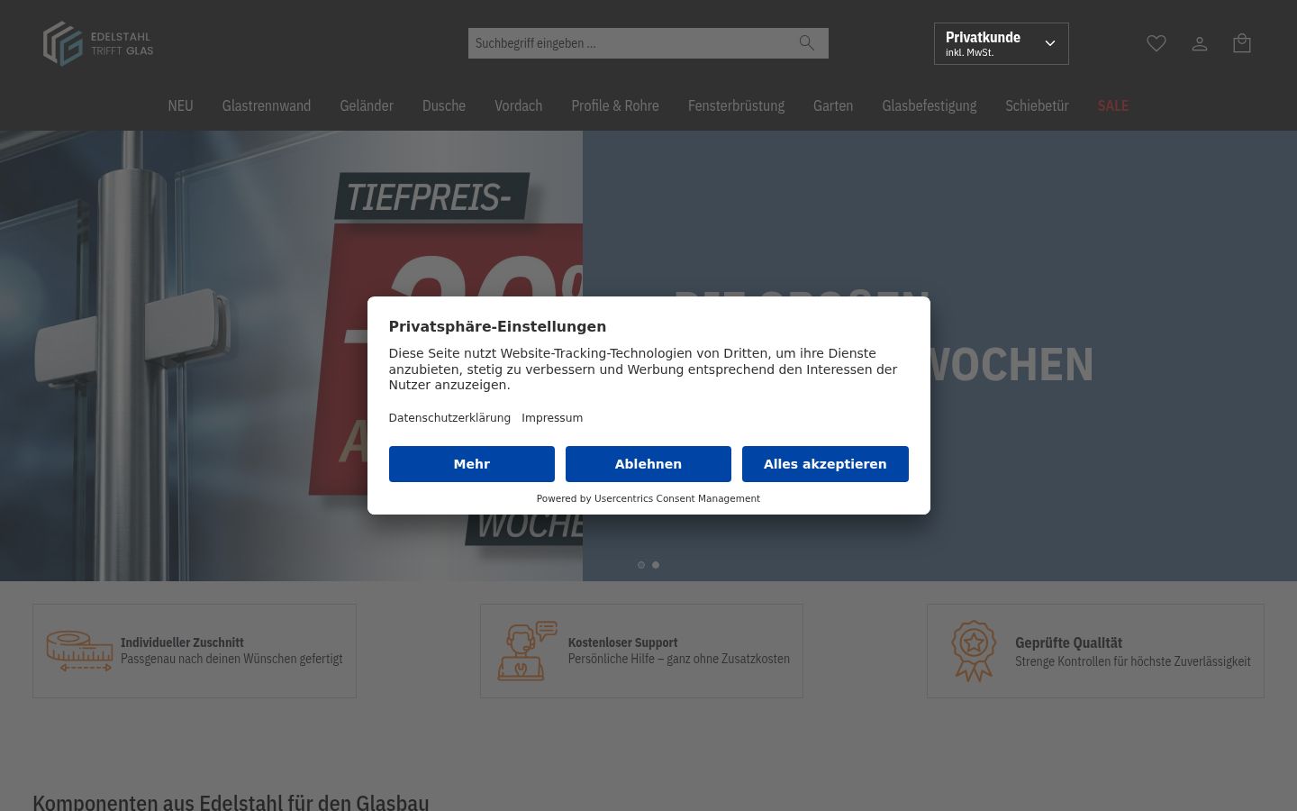Open the Garten menu item
Screen dimensions: 1297x811
click(x=833, y=105)
